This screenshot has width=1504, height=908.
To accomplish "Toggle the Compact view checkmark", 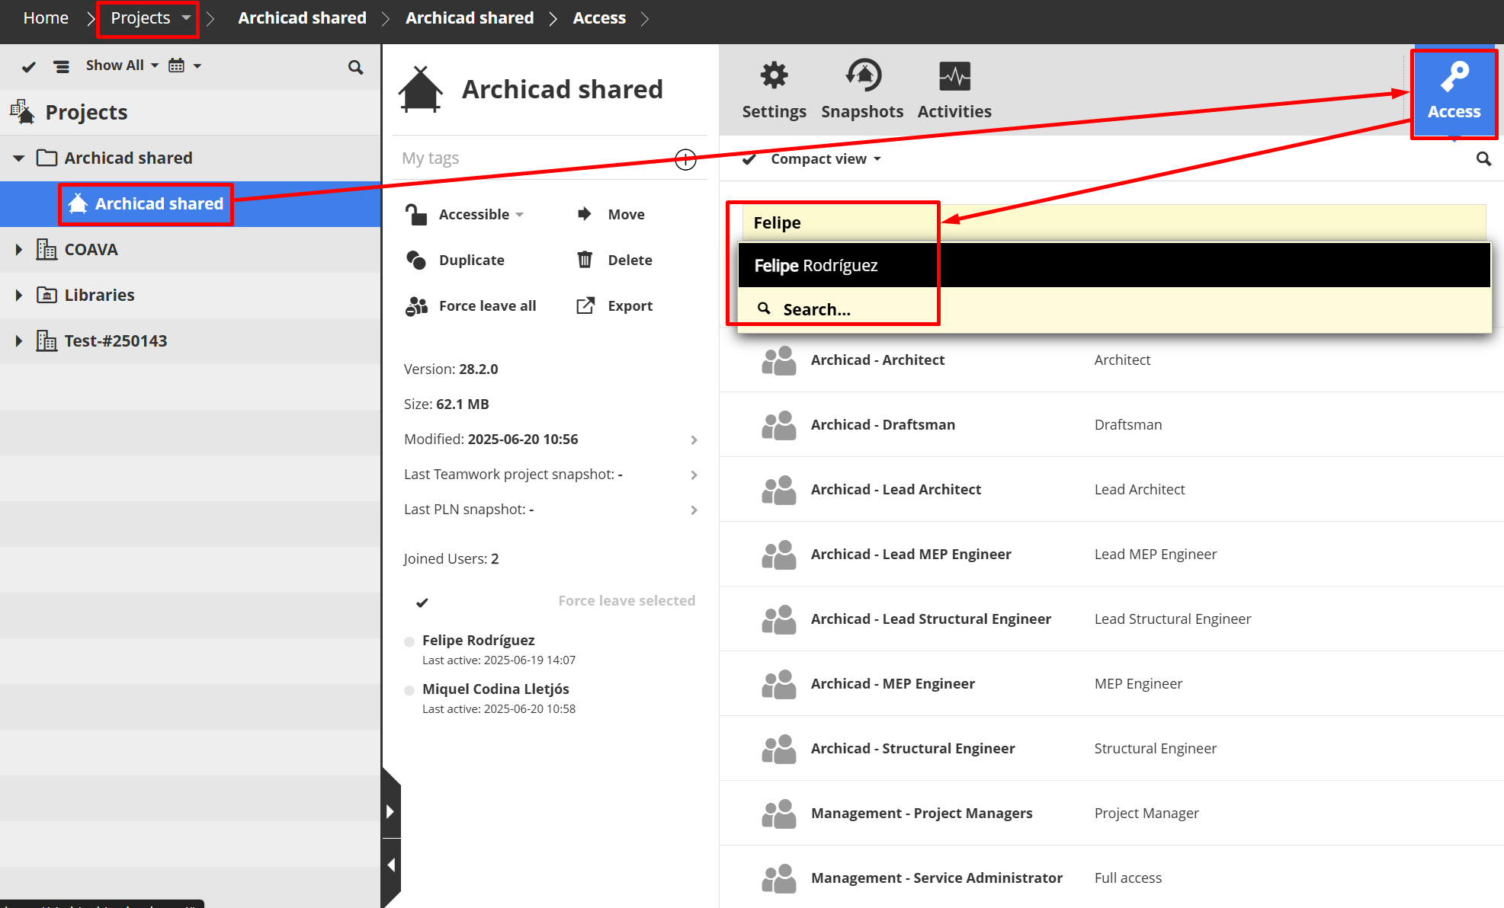I will [749, 158].
